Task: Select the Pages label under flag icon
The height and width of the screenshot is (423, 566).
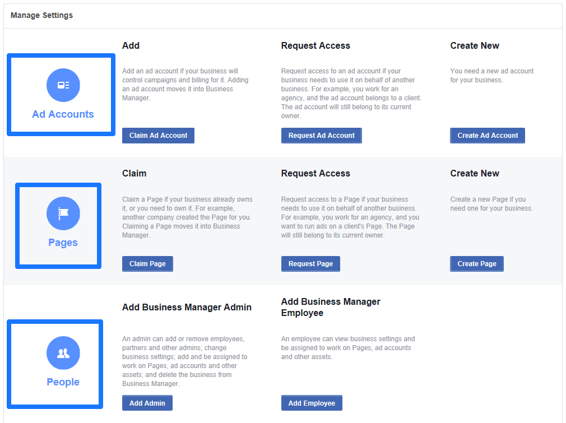Action: 63,243
